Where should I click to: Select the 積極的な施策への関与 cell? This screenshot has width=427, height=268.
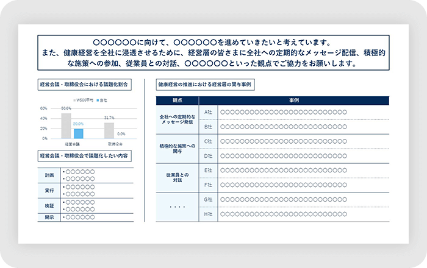point(178,149)
